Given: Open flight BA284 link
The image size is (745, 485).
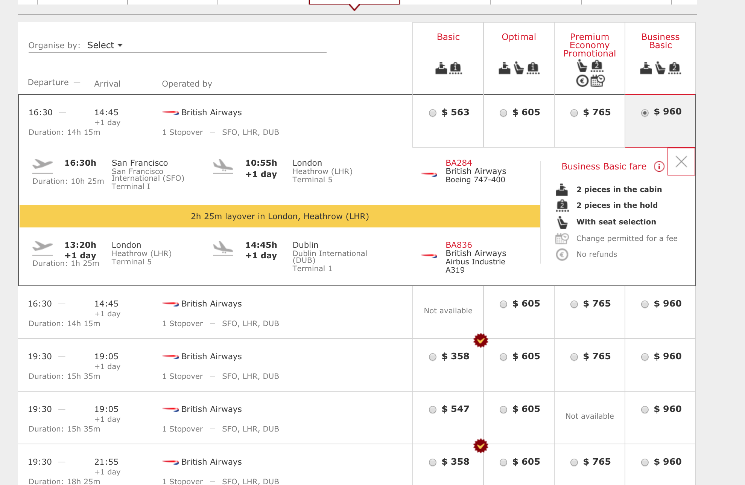Looking at the screenshot, I should (x=459, y=163).
